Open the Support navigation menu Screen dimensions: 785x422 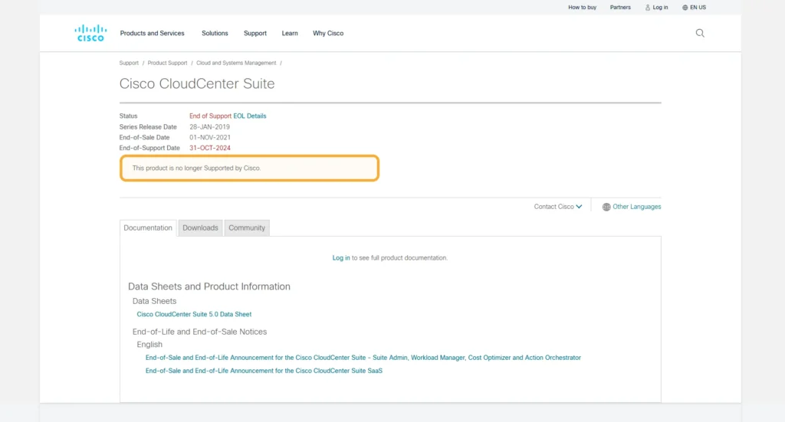click(255, 33)
